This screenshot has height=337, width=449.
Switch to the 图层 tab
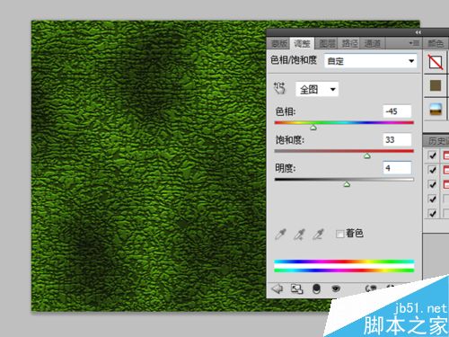point(327,44)
